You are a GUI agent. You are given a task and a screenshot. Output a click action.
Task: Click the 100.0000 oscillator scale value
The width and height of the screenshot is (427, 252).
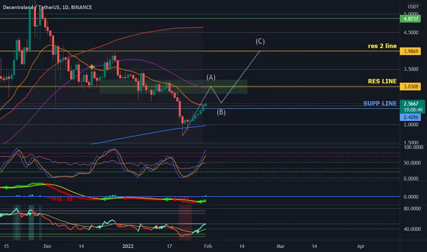point(413,147)
